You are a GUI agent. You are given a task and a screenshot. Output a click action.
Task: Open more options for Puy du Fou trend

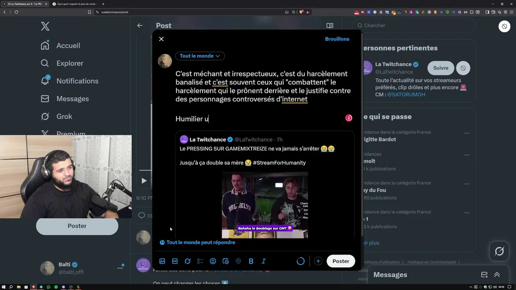pos(466,184)
